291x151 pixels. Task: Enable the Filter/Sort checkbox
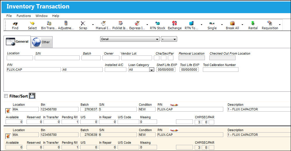6,96
